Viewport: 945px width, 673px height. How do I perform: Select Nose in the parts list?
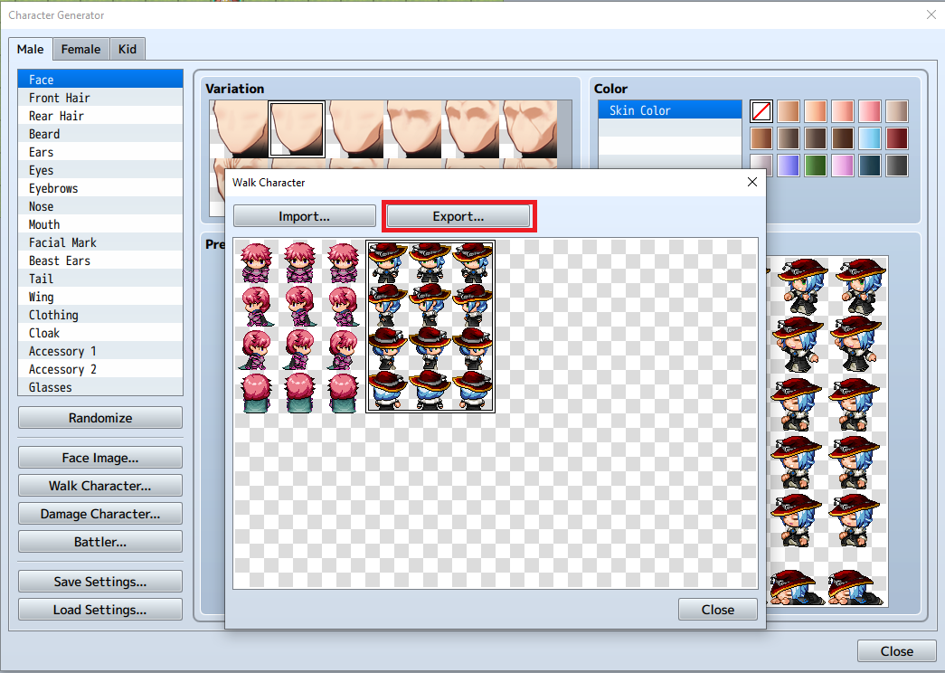point(100,205)
